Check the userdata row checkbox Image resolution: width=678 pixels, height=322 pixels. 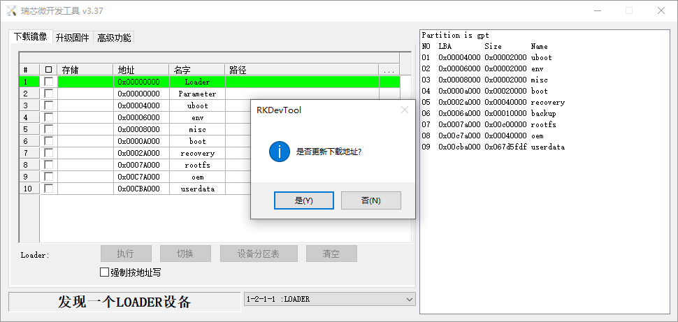click(x=48, y=189)
